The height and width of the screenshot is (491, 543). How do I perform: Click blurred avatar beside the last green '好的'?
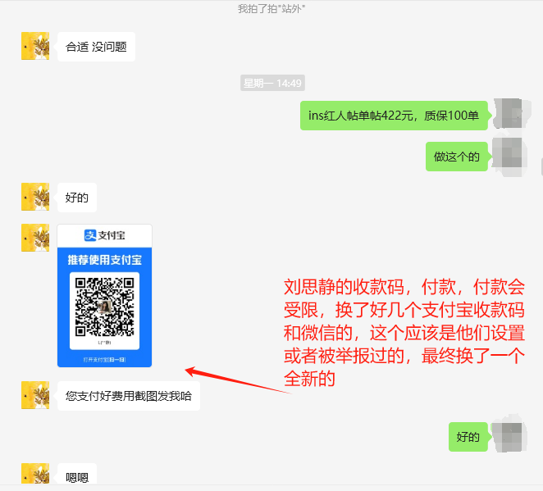tap(508, 437)
